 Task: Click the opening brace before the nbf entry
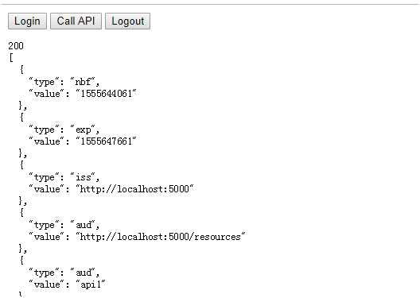point(21,70)
